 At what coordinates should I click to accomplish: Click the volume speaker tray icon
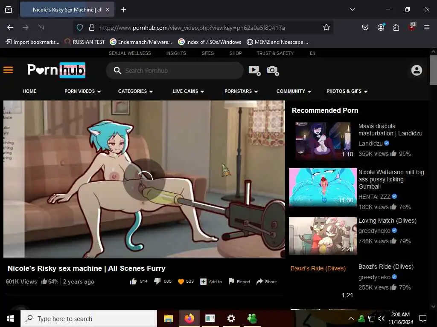point(381,318)
